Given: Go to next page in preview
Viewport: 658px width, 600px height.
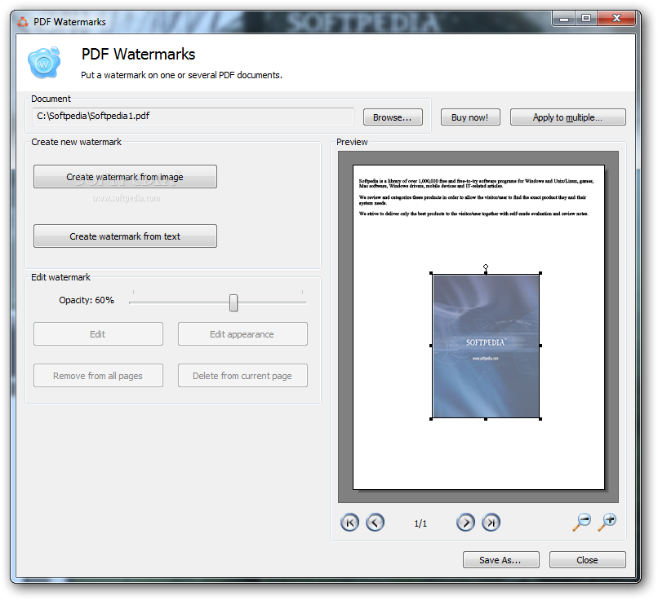Looking at the screenshot, I should tap(465, 523).
